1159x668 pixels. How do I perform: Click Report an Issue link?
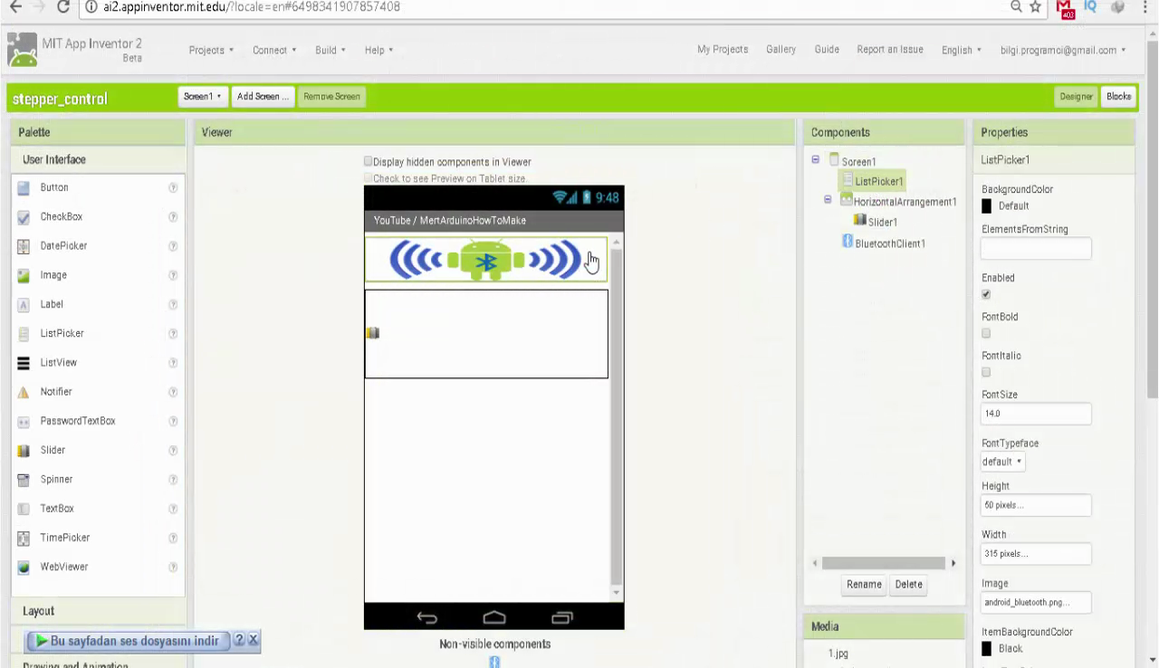click(x=890, y=50)
